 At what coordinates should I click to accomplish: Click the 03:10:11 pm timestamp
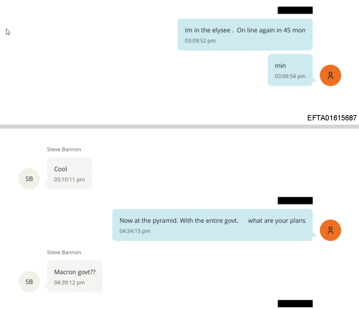click(69, 180)
